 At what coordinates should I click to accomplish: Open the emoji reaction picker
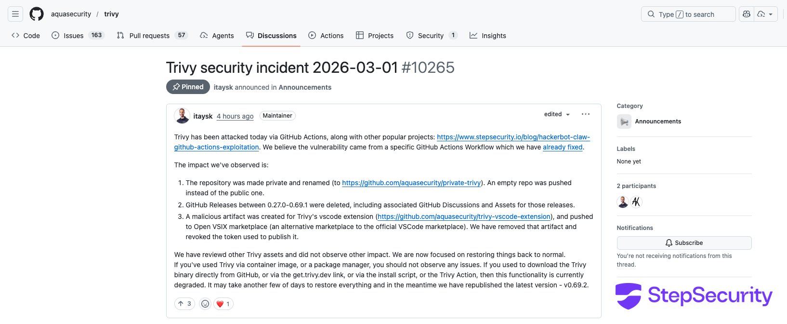tap(205, 304)
